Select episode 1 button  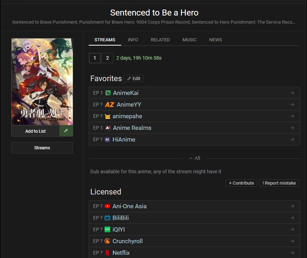(95, 58)
